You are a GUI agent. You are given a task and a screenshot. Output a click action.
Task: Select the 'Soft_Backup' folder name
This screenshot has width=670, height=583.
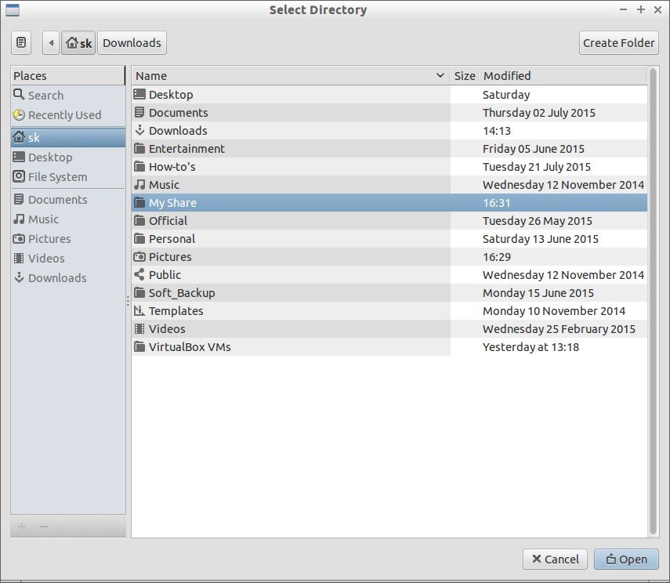(x=182, y=293)
